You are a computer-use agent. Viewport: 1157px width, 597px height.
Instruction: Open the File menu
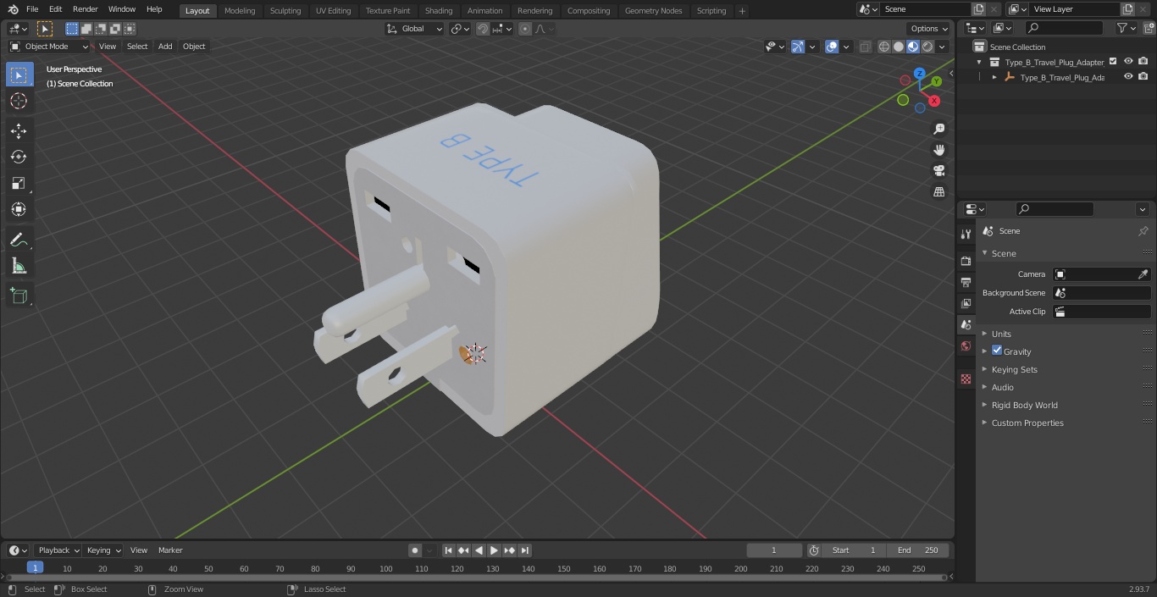[32, 9]
